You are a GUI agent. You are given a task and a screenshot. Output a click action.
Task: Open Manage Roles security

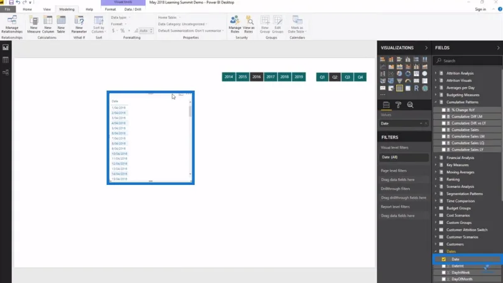235,24
